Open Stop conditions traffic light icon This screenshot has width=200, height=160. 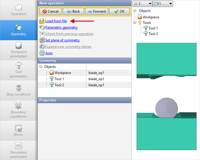click(18, 88)
